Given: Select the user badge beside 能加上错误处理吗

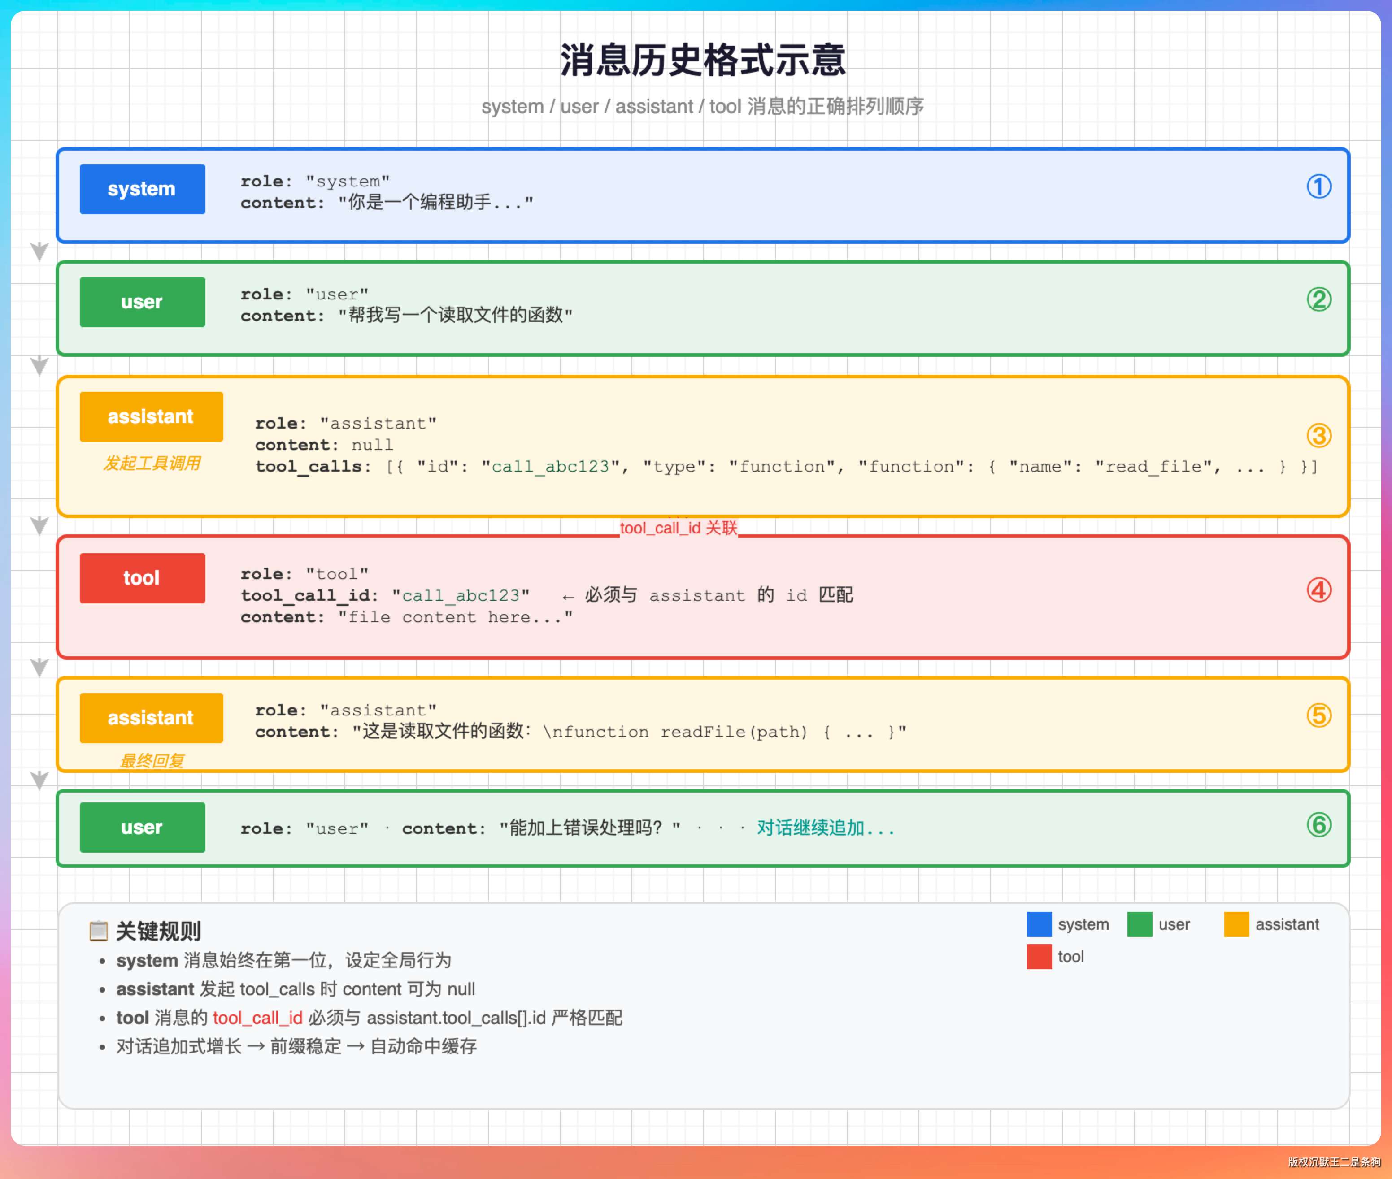Looking at the screenshot, I should (x=143, y=828).
